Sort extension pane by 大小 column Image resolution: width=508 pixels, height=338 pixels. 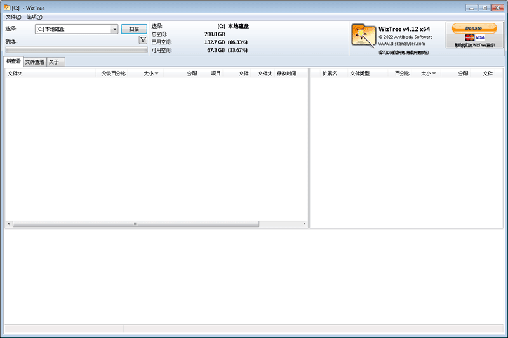(426, 74)
